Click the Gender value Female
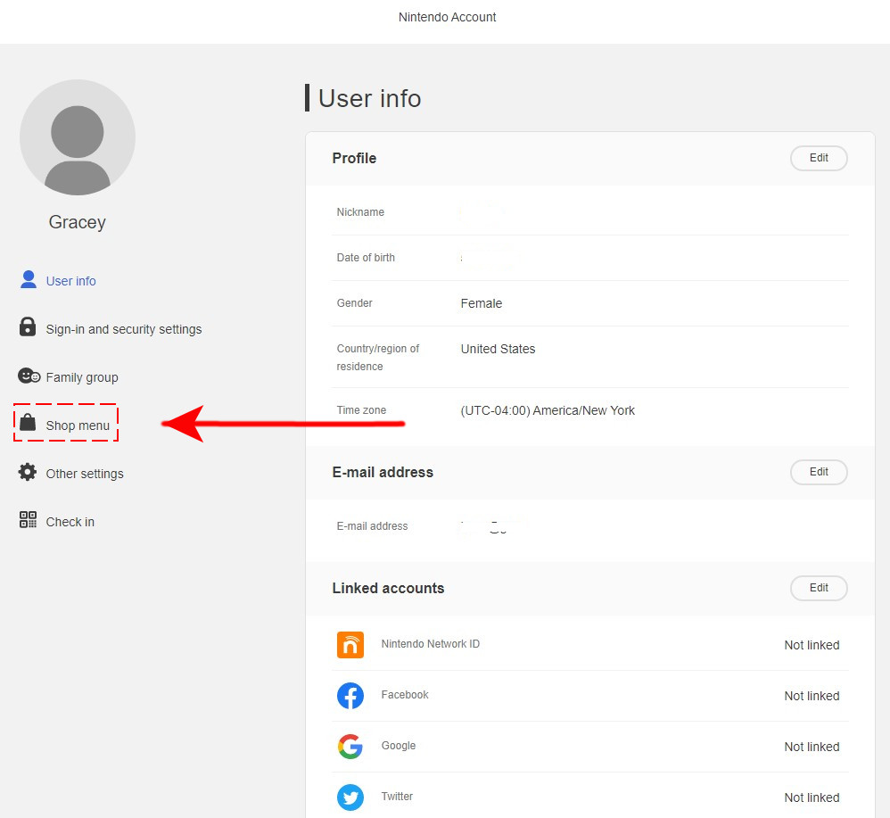This screenshot has width=890, height=818. click(482, 303)
